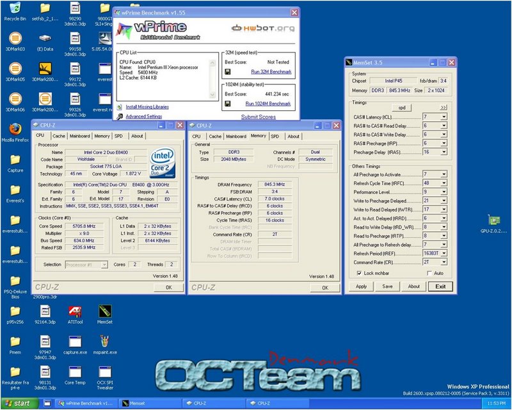This screenshot has width=512, height=410.
Task: Open the Advanced Settings link in wPrime
Action: pos(143,117)
